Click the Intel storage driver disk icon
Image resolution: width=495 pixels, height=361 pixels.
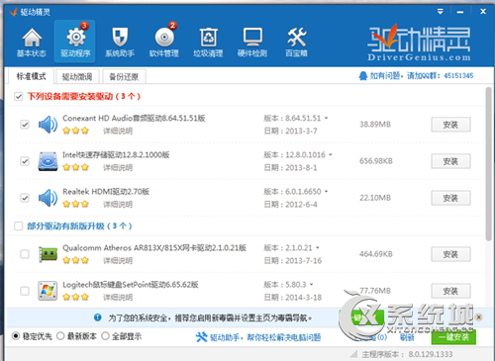[48, 161]
